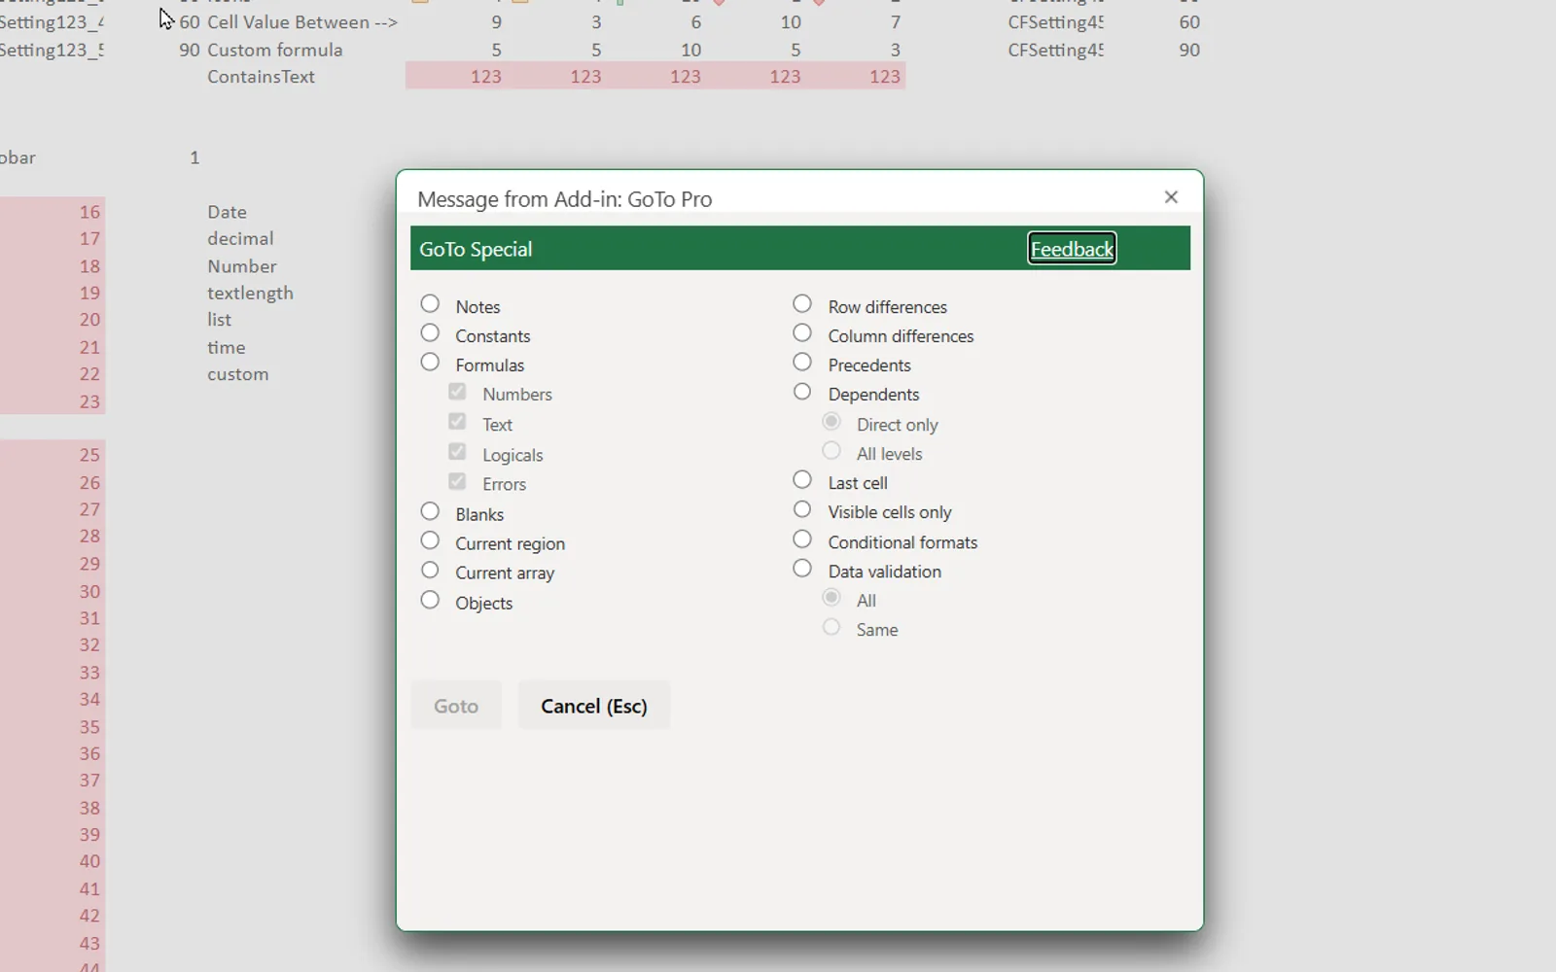The height and width of the screenshot is (972, 1556).
Task: Open the Feedback link
Action: coord(1072,249)
